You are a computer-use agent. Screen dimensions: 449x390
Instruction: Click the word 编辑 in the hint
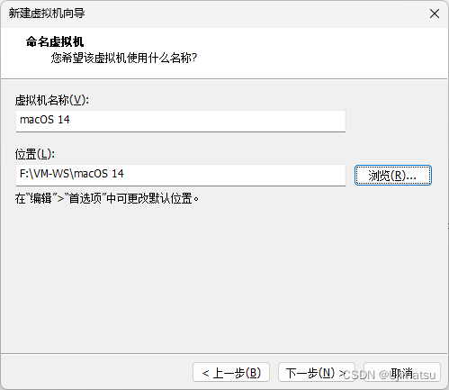tap(40, 198)
